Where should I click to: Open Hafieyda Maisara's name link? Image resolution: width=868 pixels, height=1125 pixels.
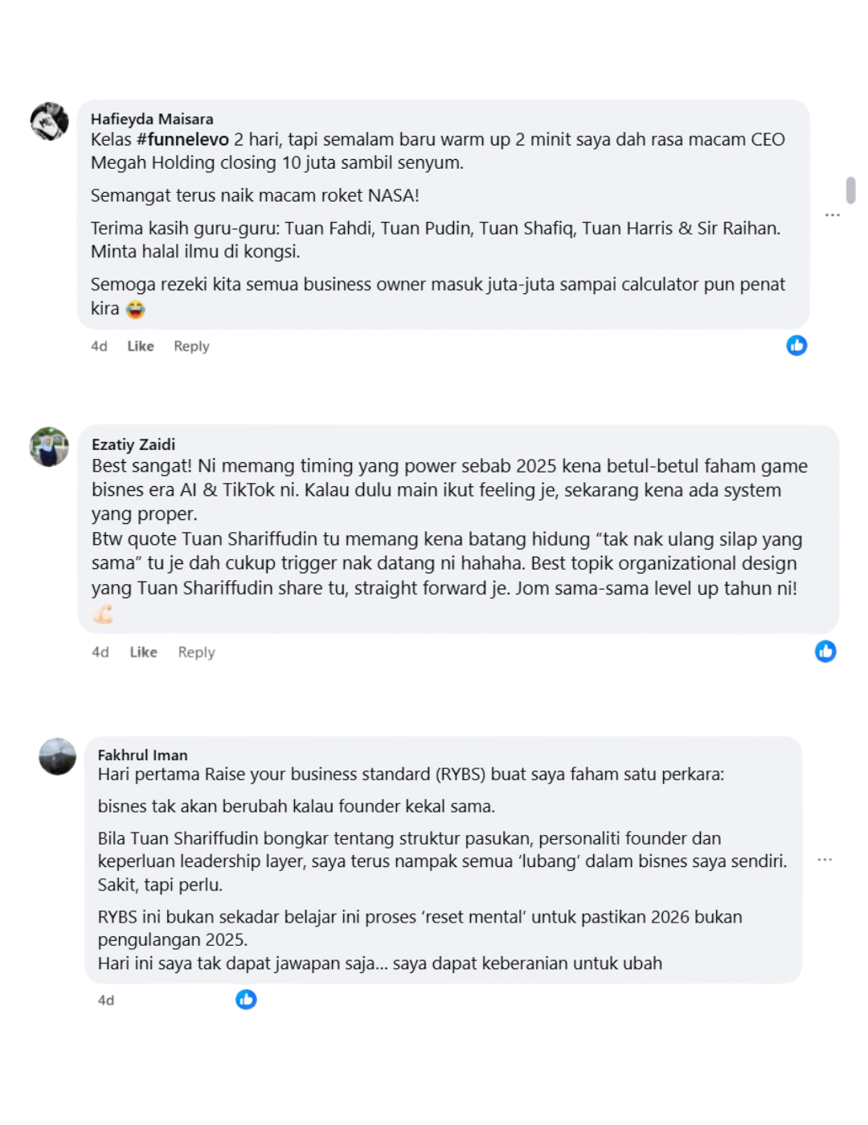tap(152, 119)
